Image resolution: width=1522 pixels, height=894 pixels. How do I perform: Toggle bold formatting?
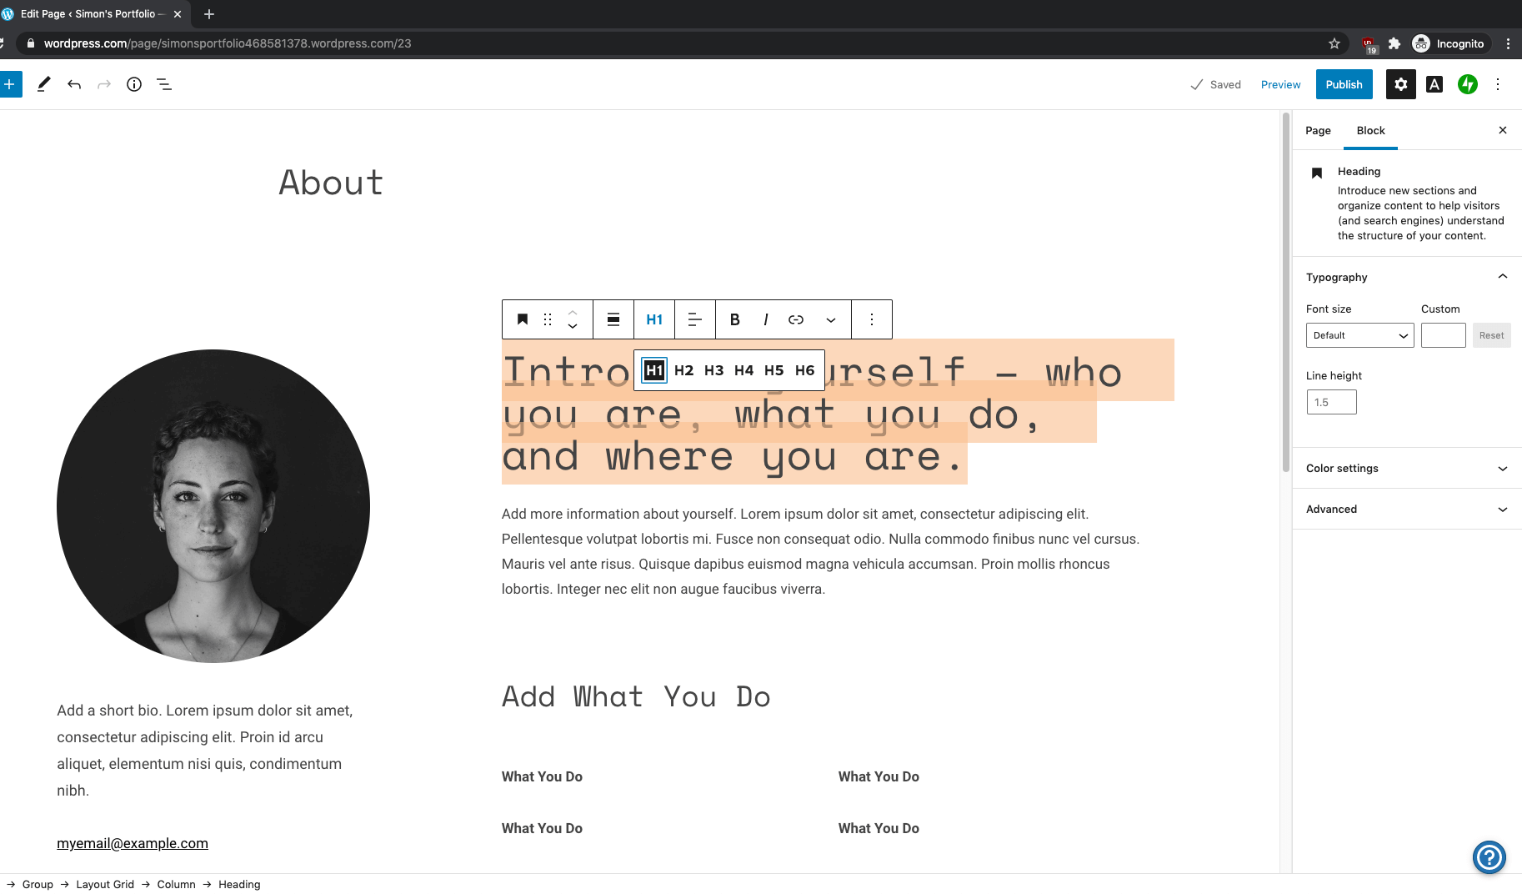[735, 319]
